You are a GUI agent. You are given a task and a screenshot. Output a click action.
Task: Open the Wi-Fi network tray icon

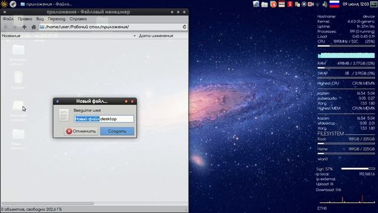(x=318, y=4)
